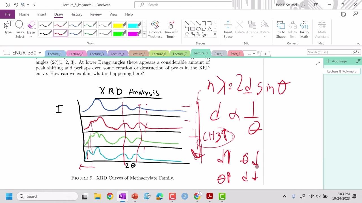Click Add Page

[x=337, y=61]
